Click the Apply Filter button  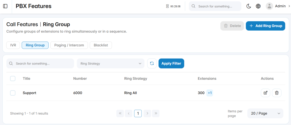pos(171,64)
